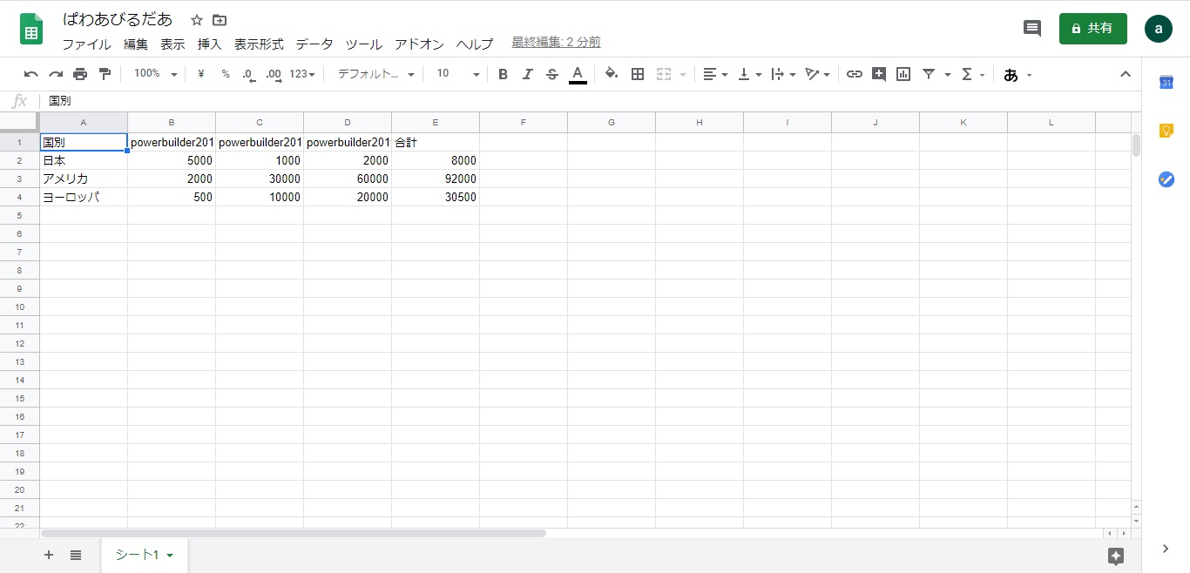Click the print icon in toolbar
This screenshot has width=1190, height=573.
80,74
